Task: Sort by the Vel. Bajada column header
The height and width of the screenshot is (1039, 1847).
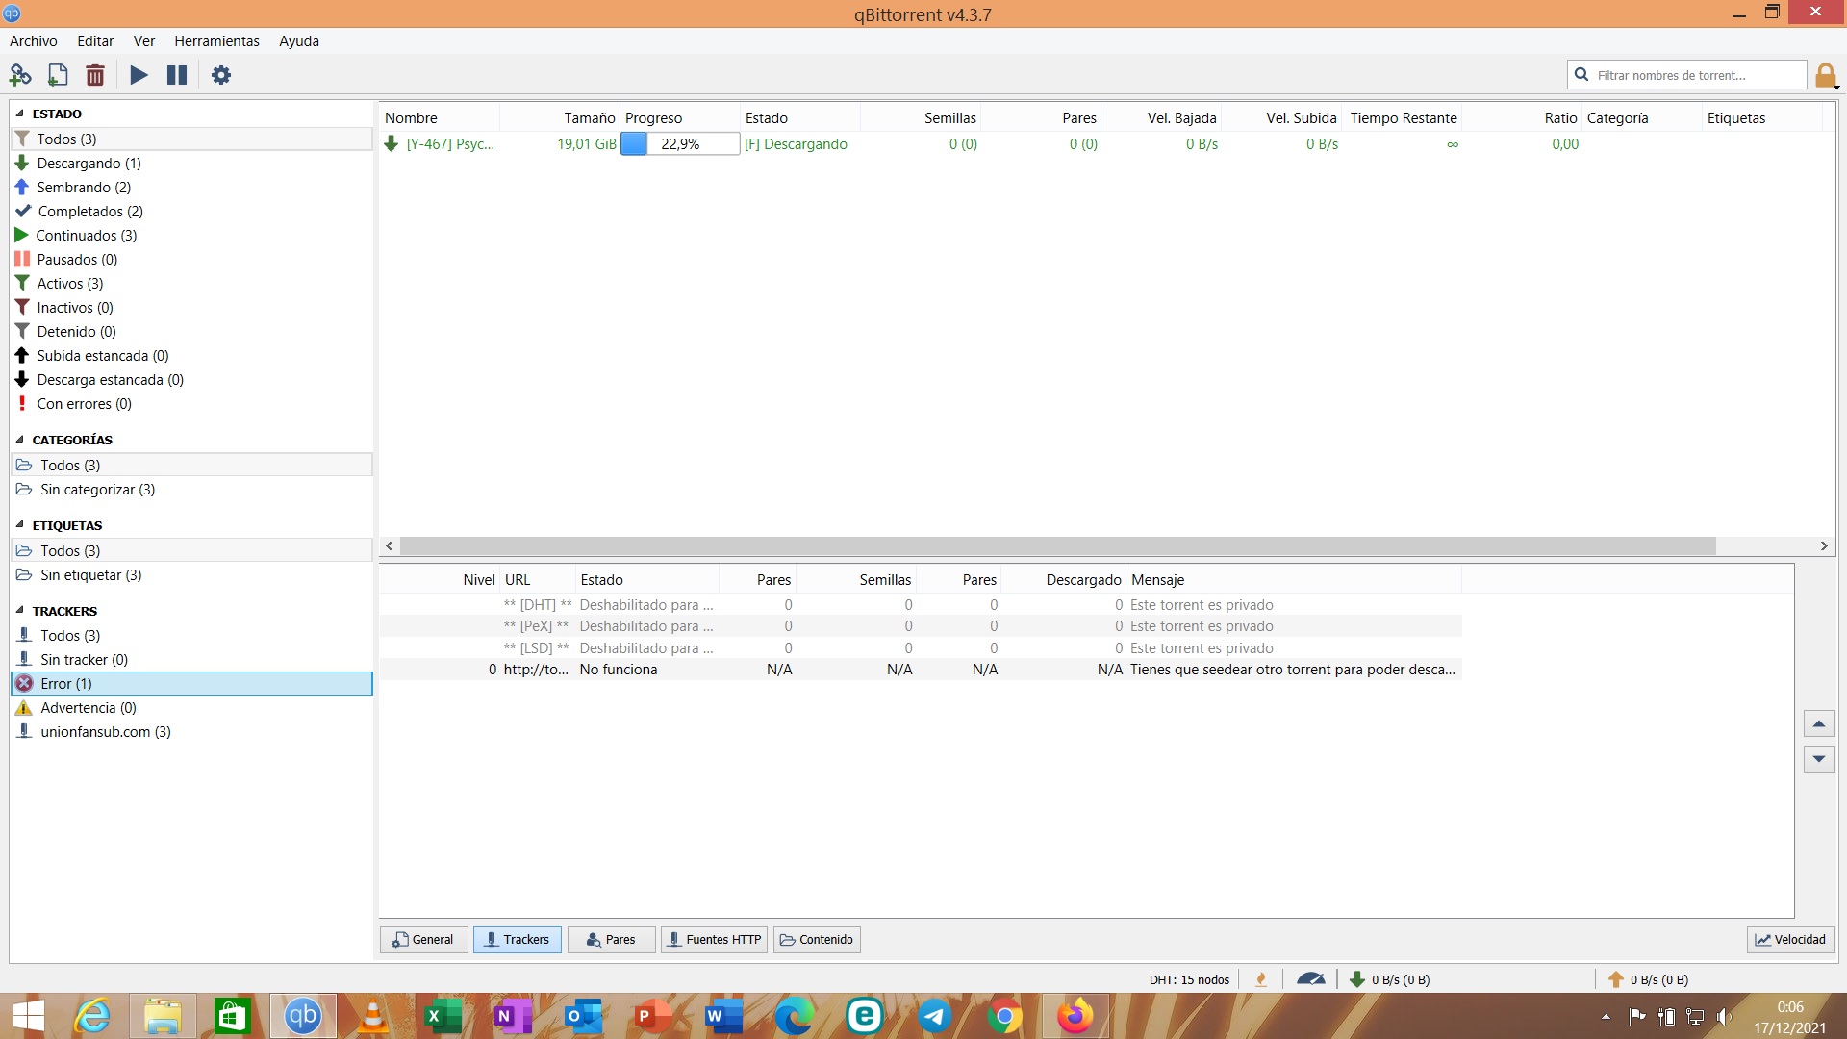Action: pos(1161,118)
